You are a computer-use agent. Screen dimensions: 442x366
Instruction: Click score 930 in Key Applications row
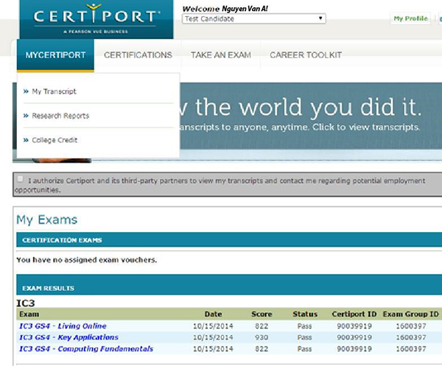[262, 337]
